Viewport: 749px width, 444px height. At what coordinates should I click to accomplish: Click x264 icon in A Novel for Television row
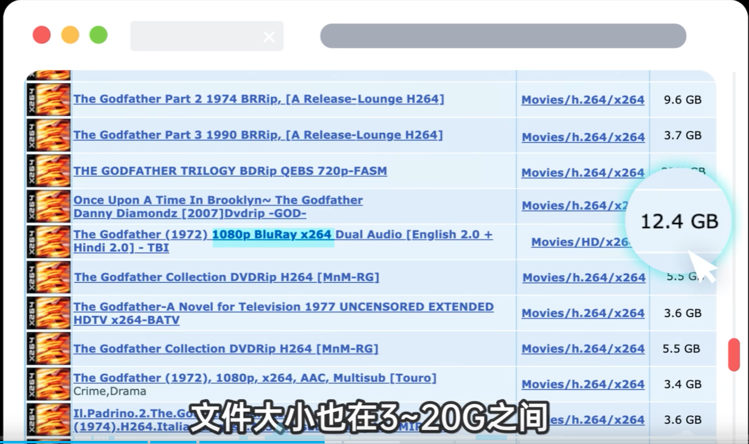[x=49, y=313]
